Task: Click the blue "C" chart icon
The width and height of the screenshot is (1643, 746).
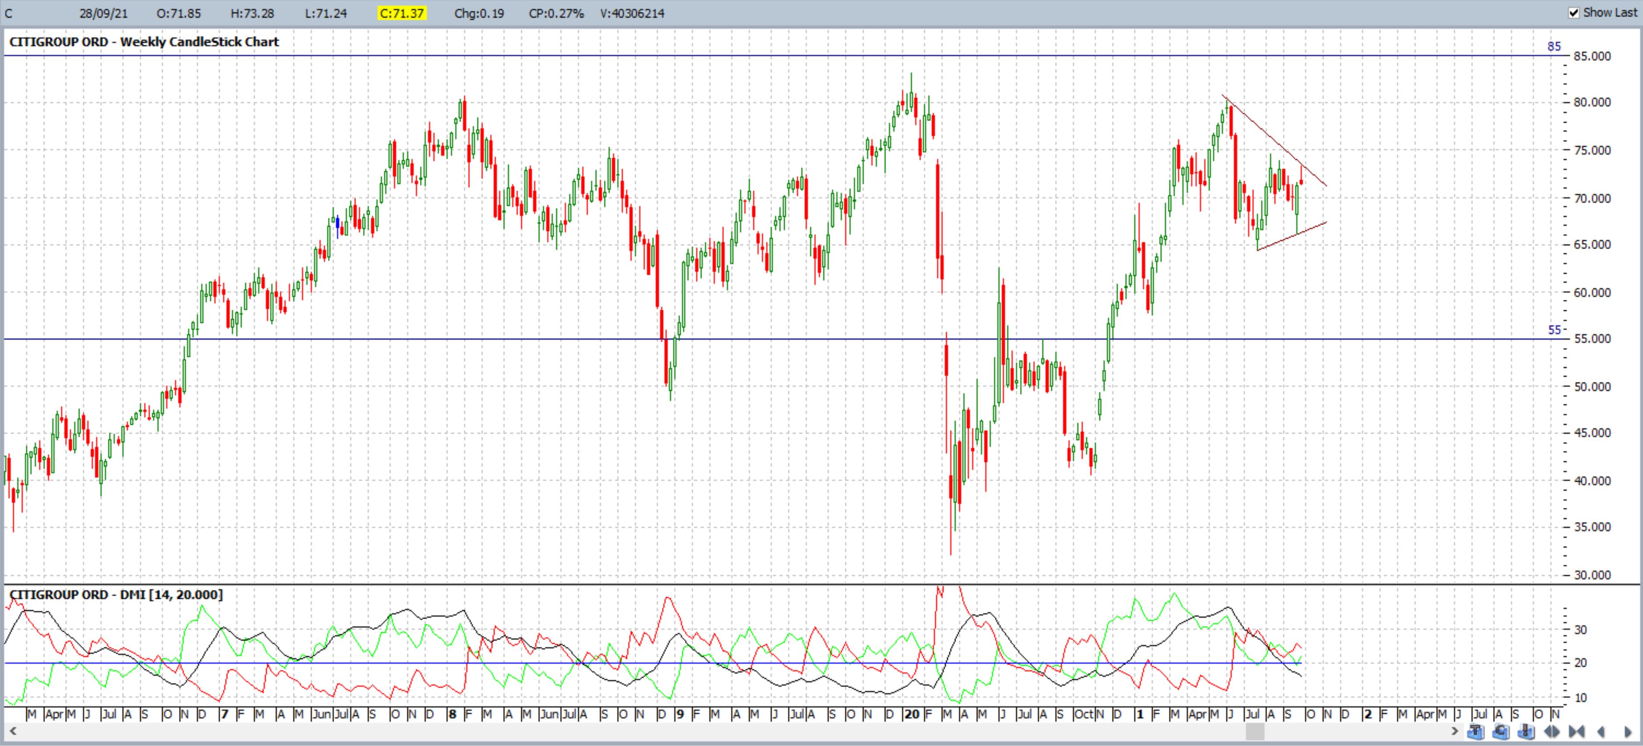Action: [1501, 732]
